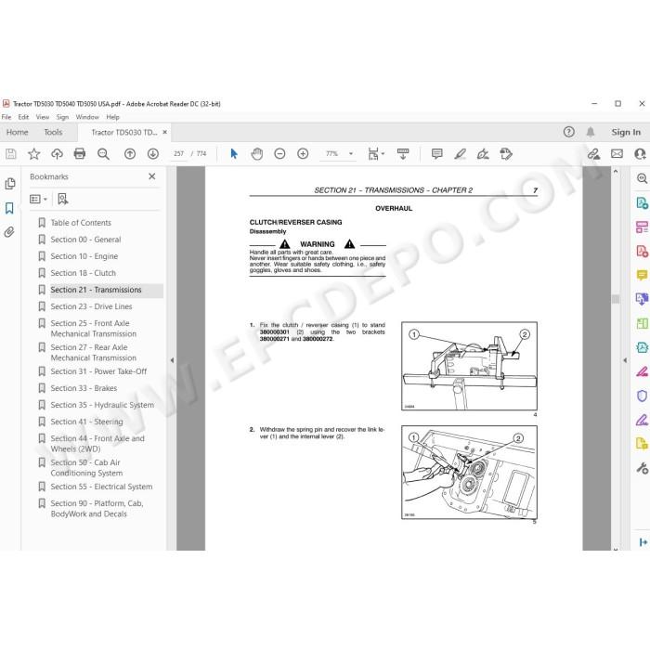Toggle the Bookmarks panel icon in left rail
Viewport: 650px width, 650px height.
9,208
